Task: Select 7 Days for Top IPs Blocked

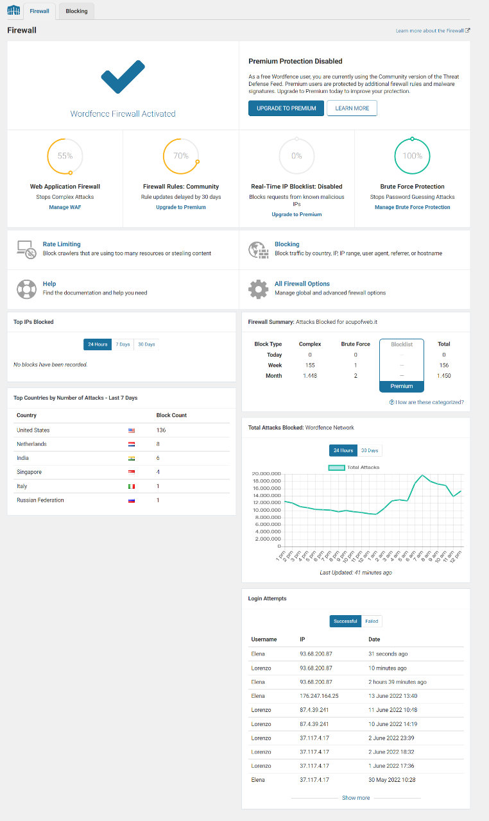Action: [122, 344]
